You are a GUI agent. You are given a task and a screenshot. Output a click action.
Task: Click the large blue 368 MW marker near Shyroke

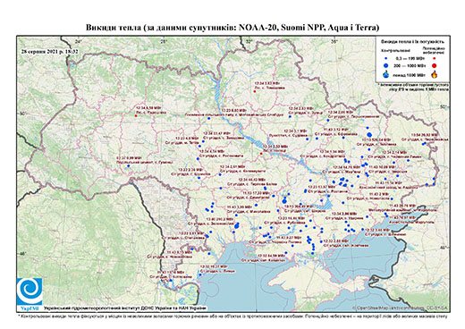click(x=284, y=201)
